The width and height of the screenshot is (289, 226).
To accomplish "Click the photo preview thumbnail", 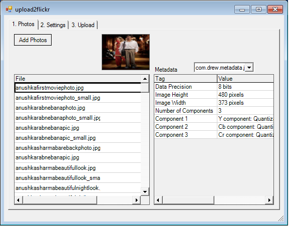I will 126,52.
